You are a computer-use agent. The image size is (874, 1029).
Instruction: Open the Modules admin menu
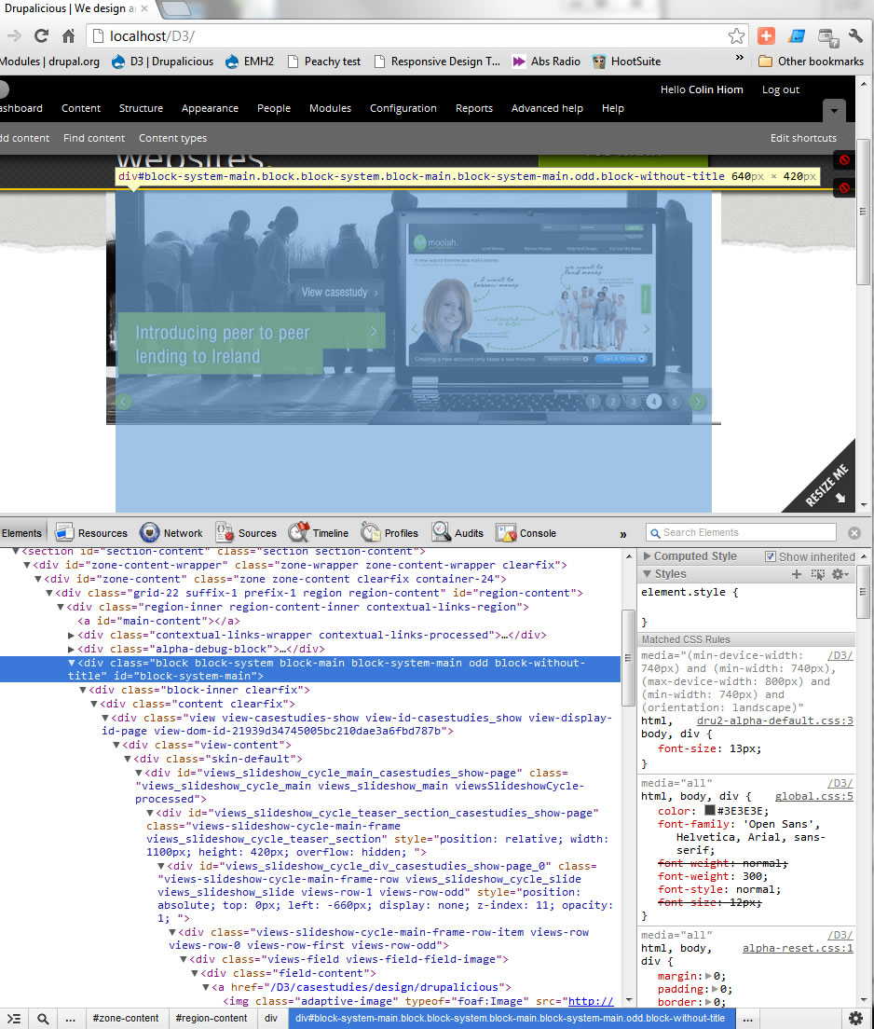tap(330, 108)
